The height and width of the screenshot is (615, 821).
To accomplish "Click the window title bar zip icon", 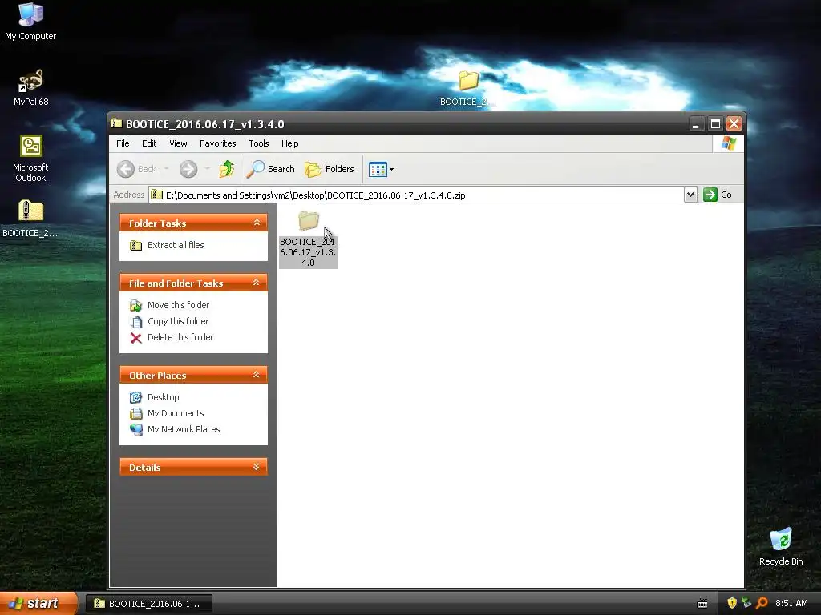I will tap(116, 123).
